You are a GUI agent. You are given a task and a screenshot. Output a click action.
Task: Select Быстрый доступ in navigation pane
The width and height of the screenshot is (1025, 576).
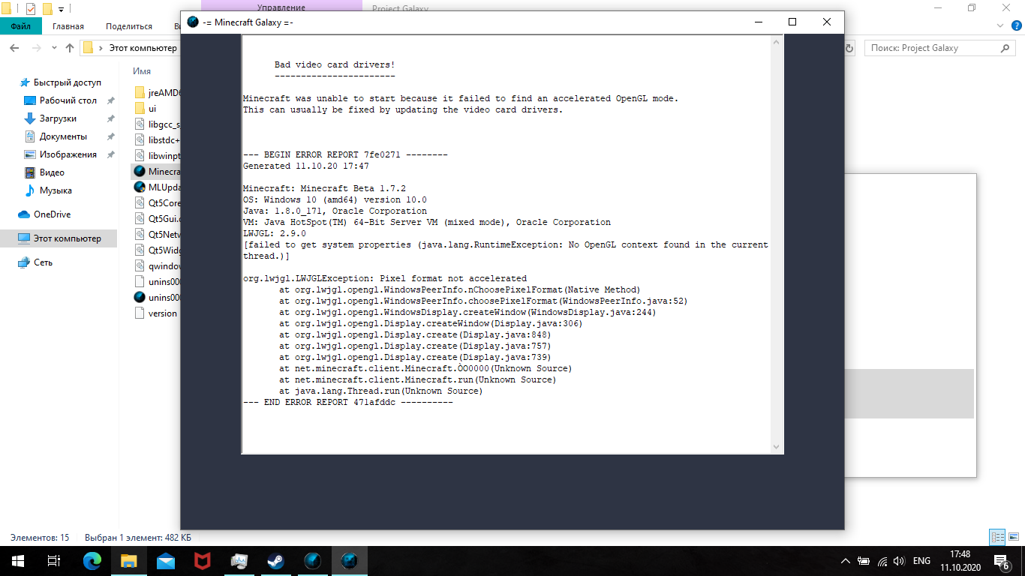[67, 82]
